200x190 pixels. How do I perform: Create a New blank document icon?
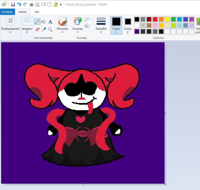[50, 4]
